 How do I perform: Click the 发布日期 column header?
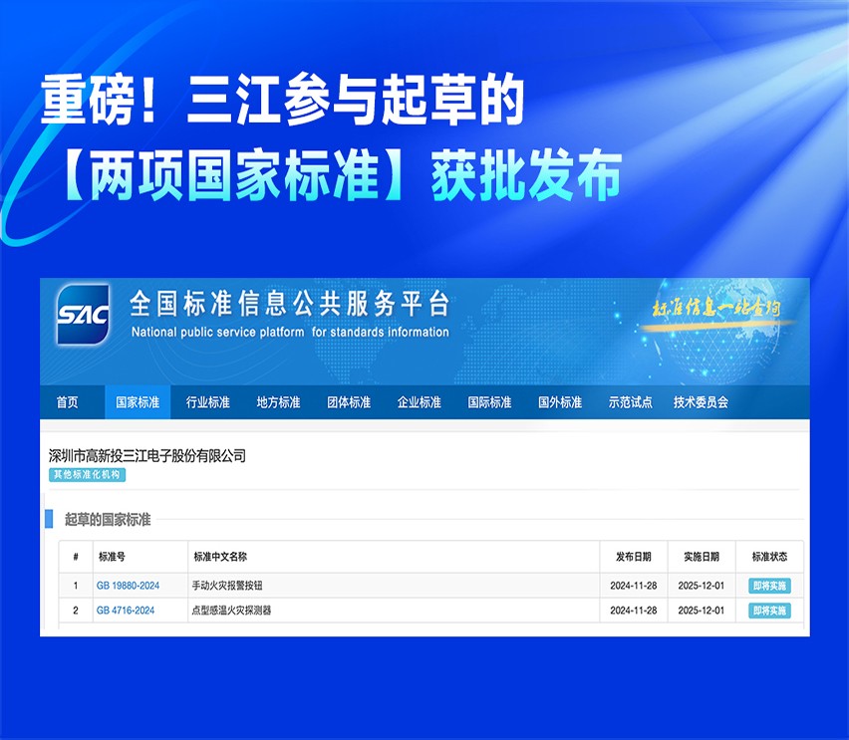click(x=634, y=557)
